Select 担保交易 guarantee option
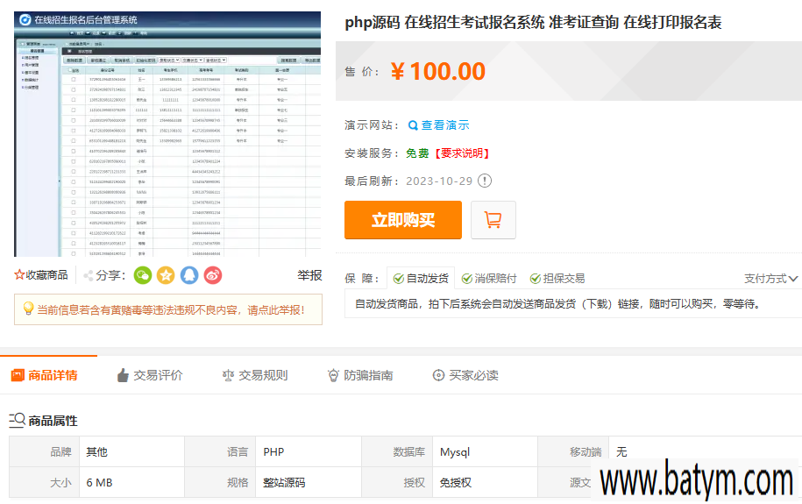 click(x=557, y=279)
